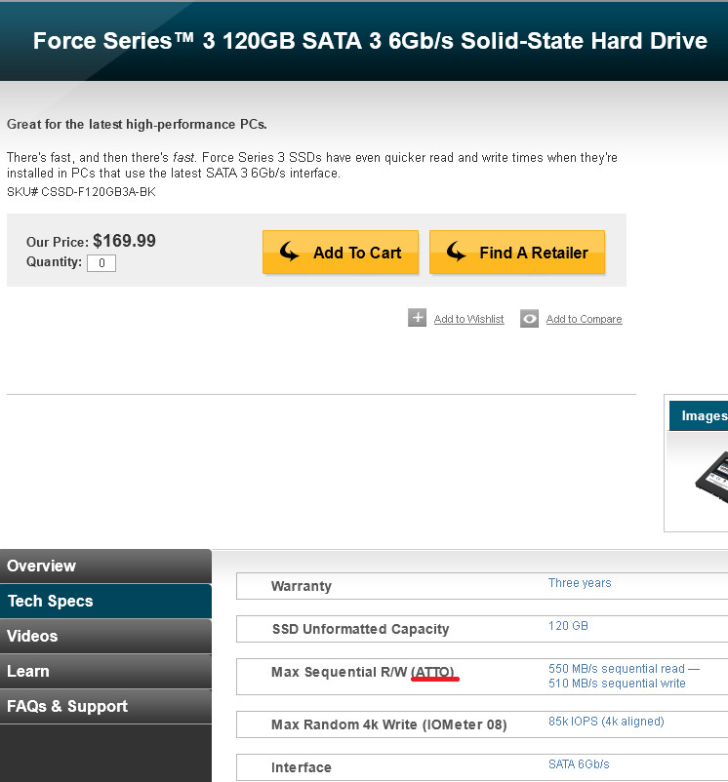Click the Three years warranty value
This screenshot has width=728, height=782.
[x=580, y=582]
